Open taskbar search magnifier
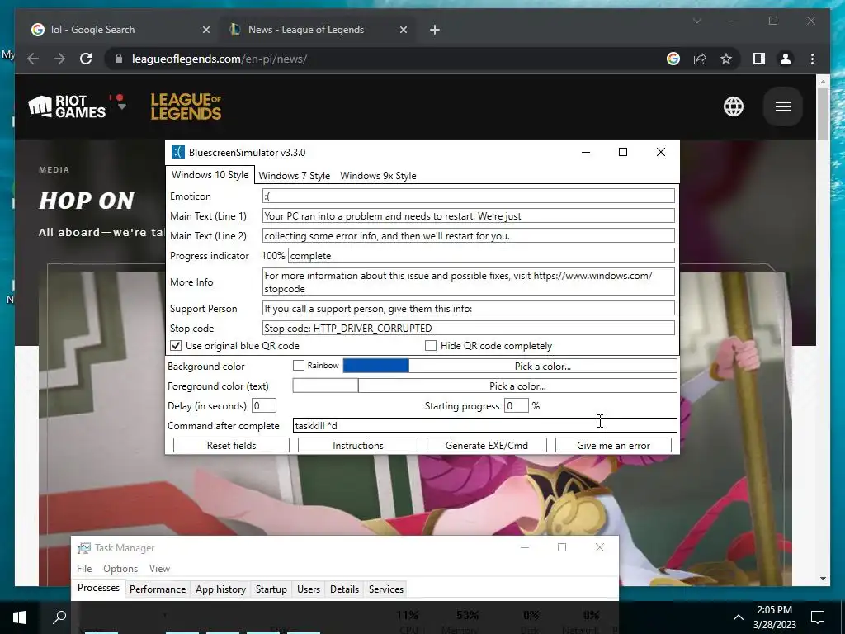Screen dimensions: 845x634 (x=59, y=617)
